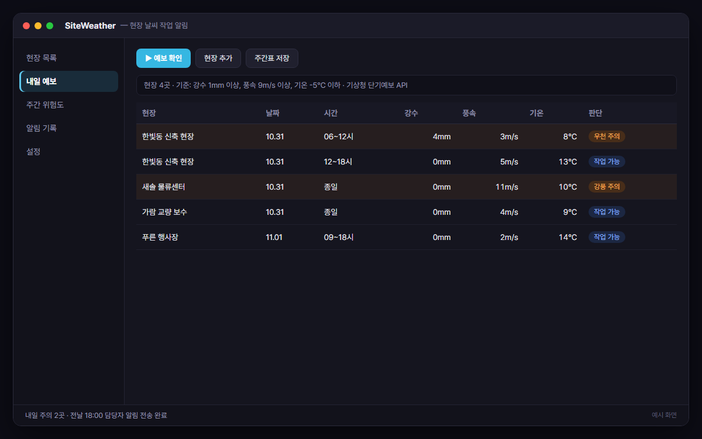Select 한빛동 신축 현장 in the 12~18시 row

coord(168,162)
